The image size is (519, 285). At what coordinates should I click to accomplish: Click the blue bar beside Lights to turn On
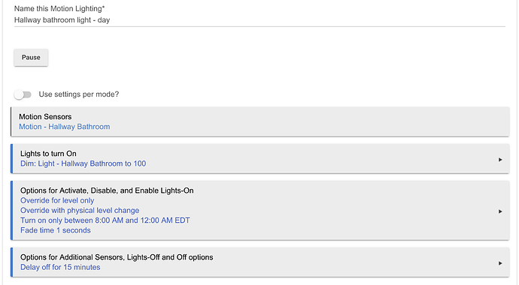[11, 158]
